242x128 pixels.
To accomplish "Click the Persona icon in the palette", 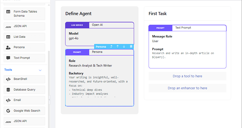I will [8, 47].
